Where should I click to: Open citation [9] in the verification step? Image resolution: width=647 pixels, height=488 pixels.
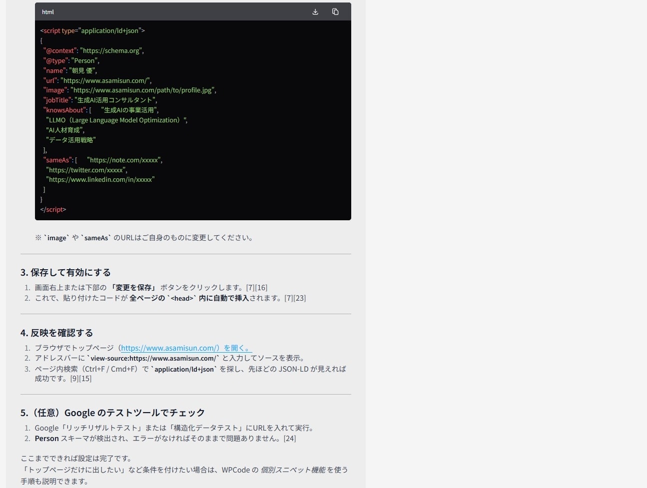coord(75,378)
